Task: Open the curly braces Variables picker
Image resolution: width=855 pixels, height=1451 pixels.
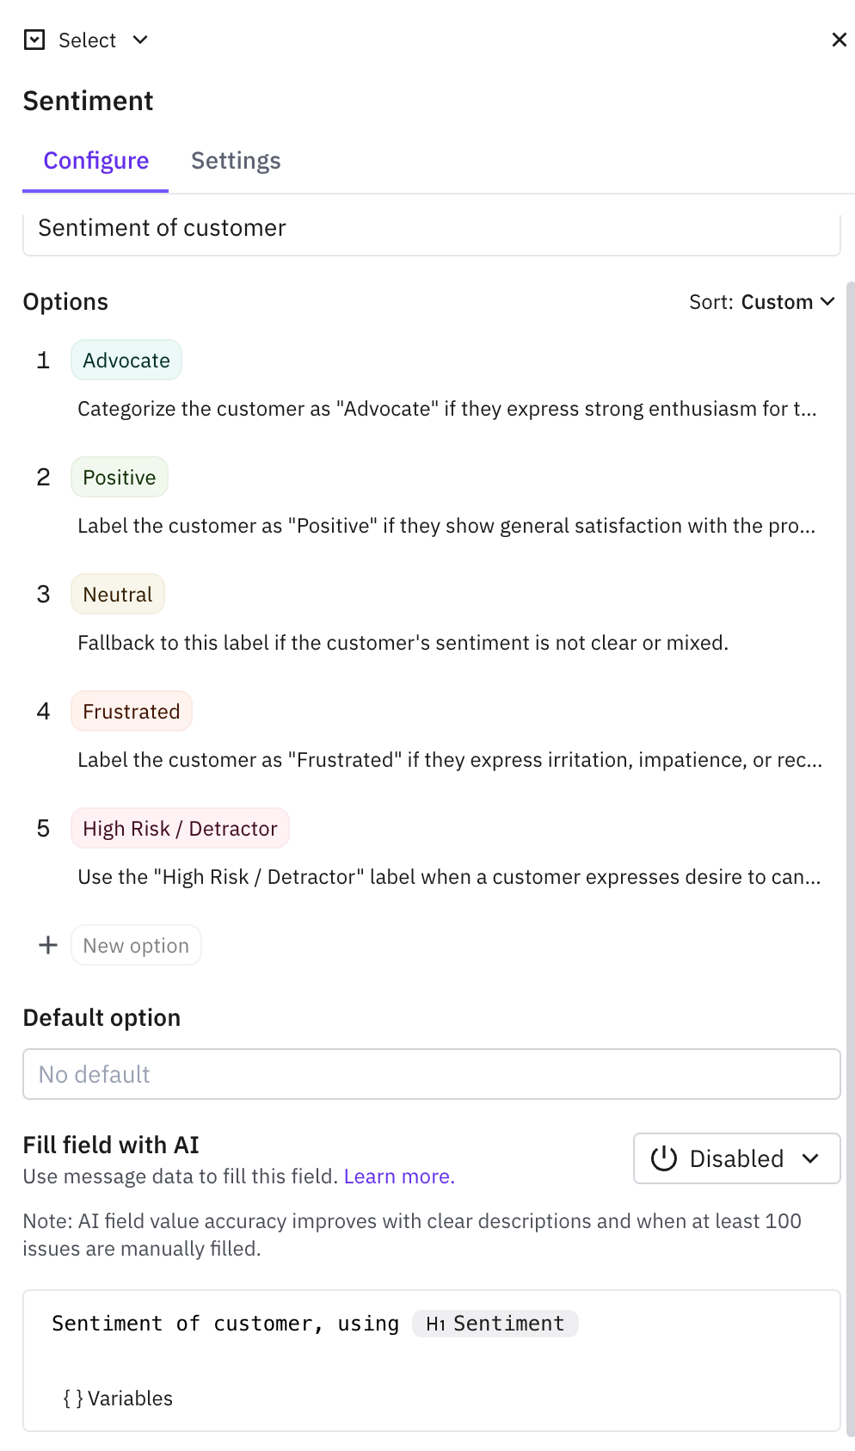Action: pos(118,1399)
